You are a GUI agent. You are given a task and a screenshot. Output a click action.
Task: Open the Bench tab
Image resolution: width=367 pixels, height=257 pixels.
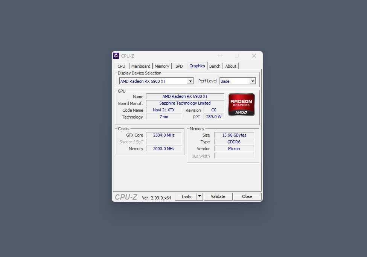[215, 66]
